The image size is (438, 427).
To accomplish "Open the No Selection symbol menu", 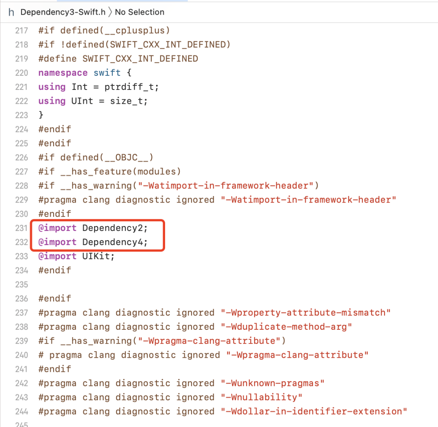I will tap(140, 12).
